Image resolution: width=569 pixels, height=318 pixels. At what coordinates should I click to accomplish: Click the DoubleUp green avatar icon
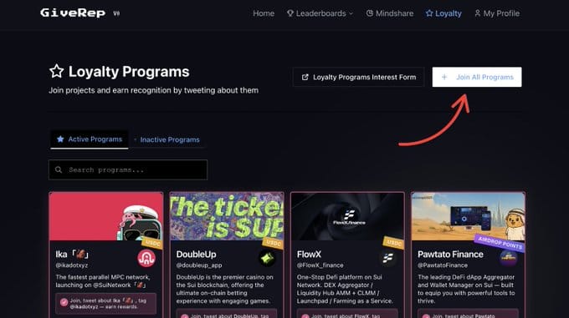pyautogui.click(x=267, y=258)
